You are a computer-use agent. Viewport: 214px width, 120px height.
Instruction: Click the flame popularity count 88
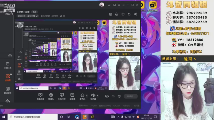[63, 16]
